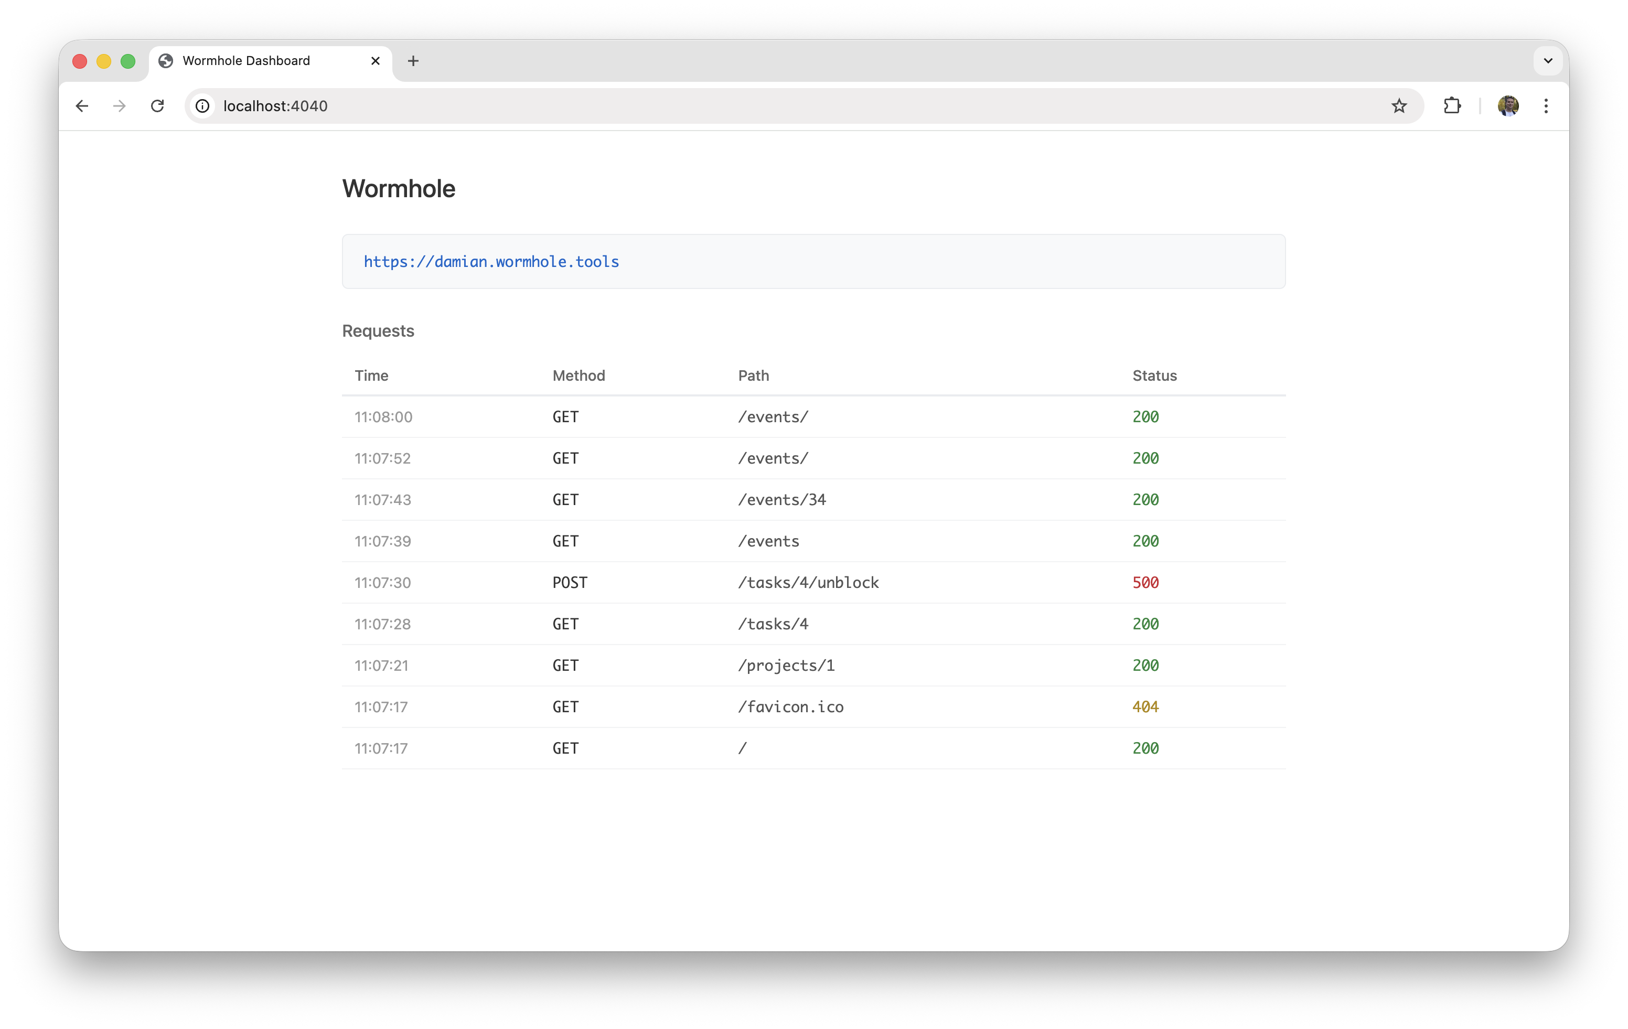Viewport: 1628px width, 1029px height.
Task: Click the /projects/1 request path
Action: point(786,666)
